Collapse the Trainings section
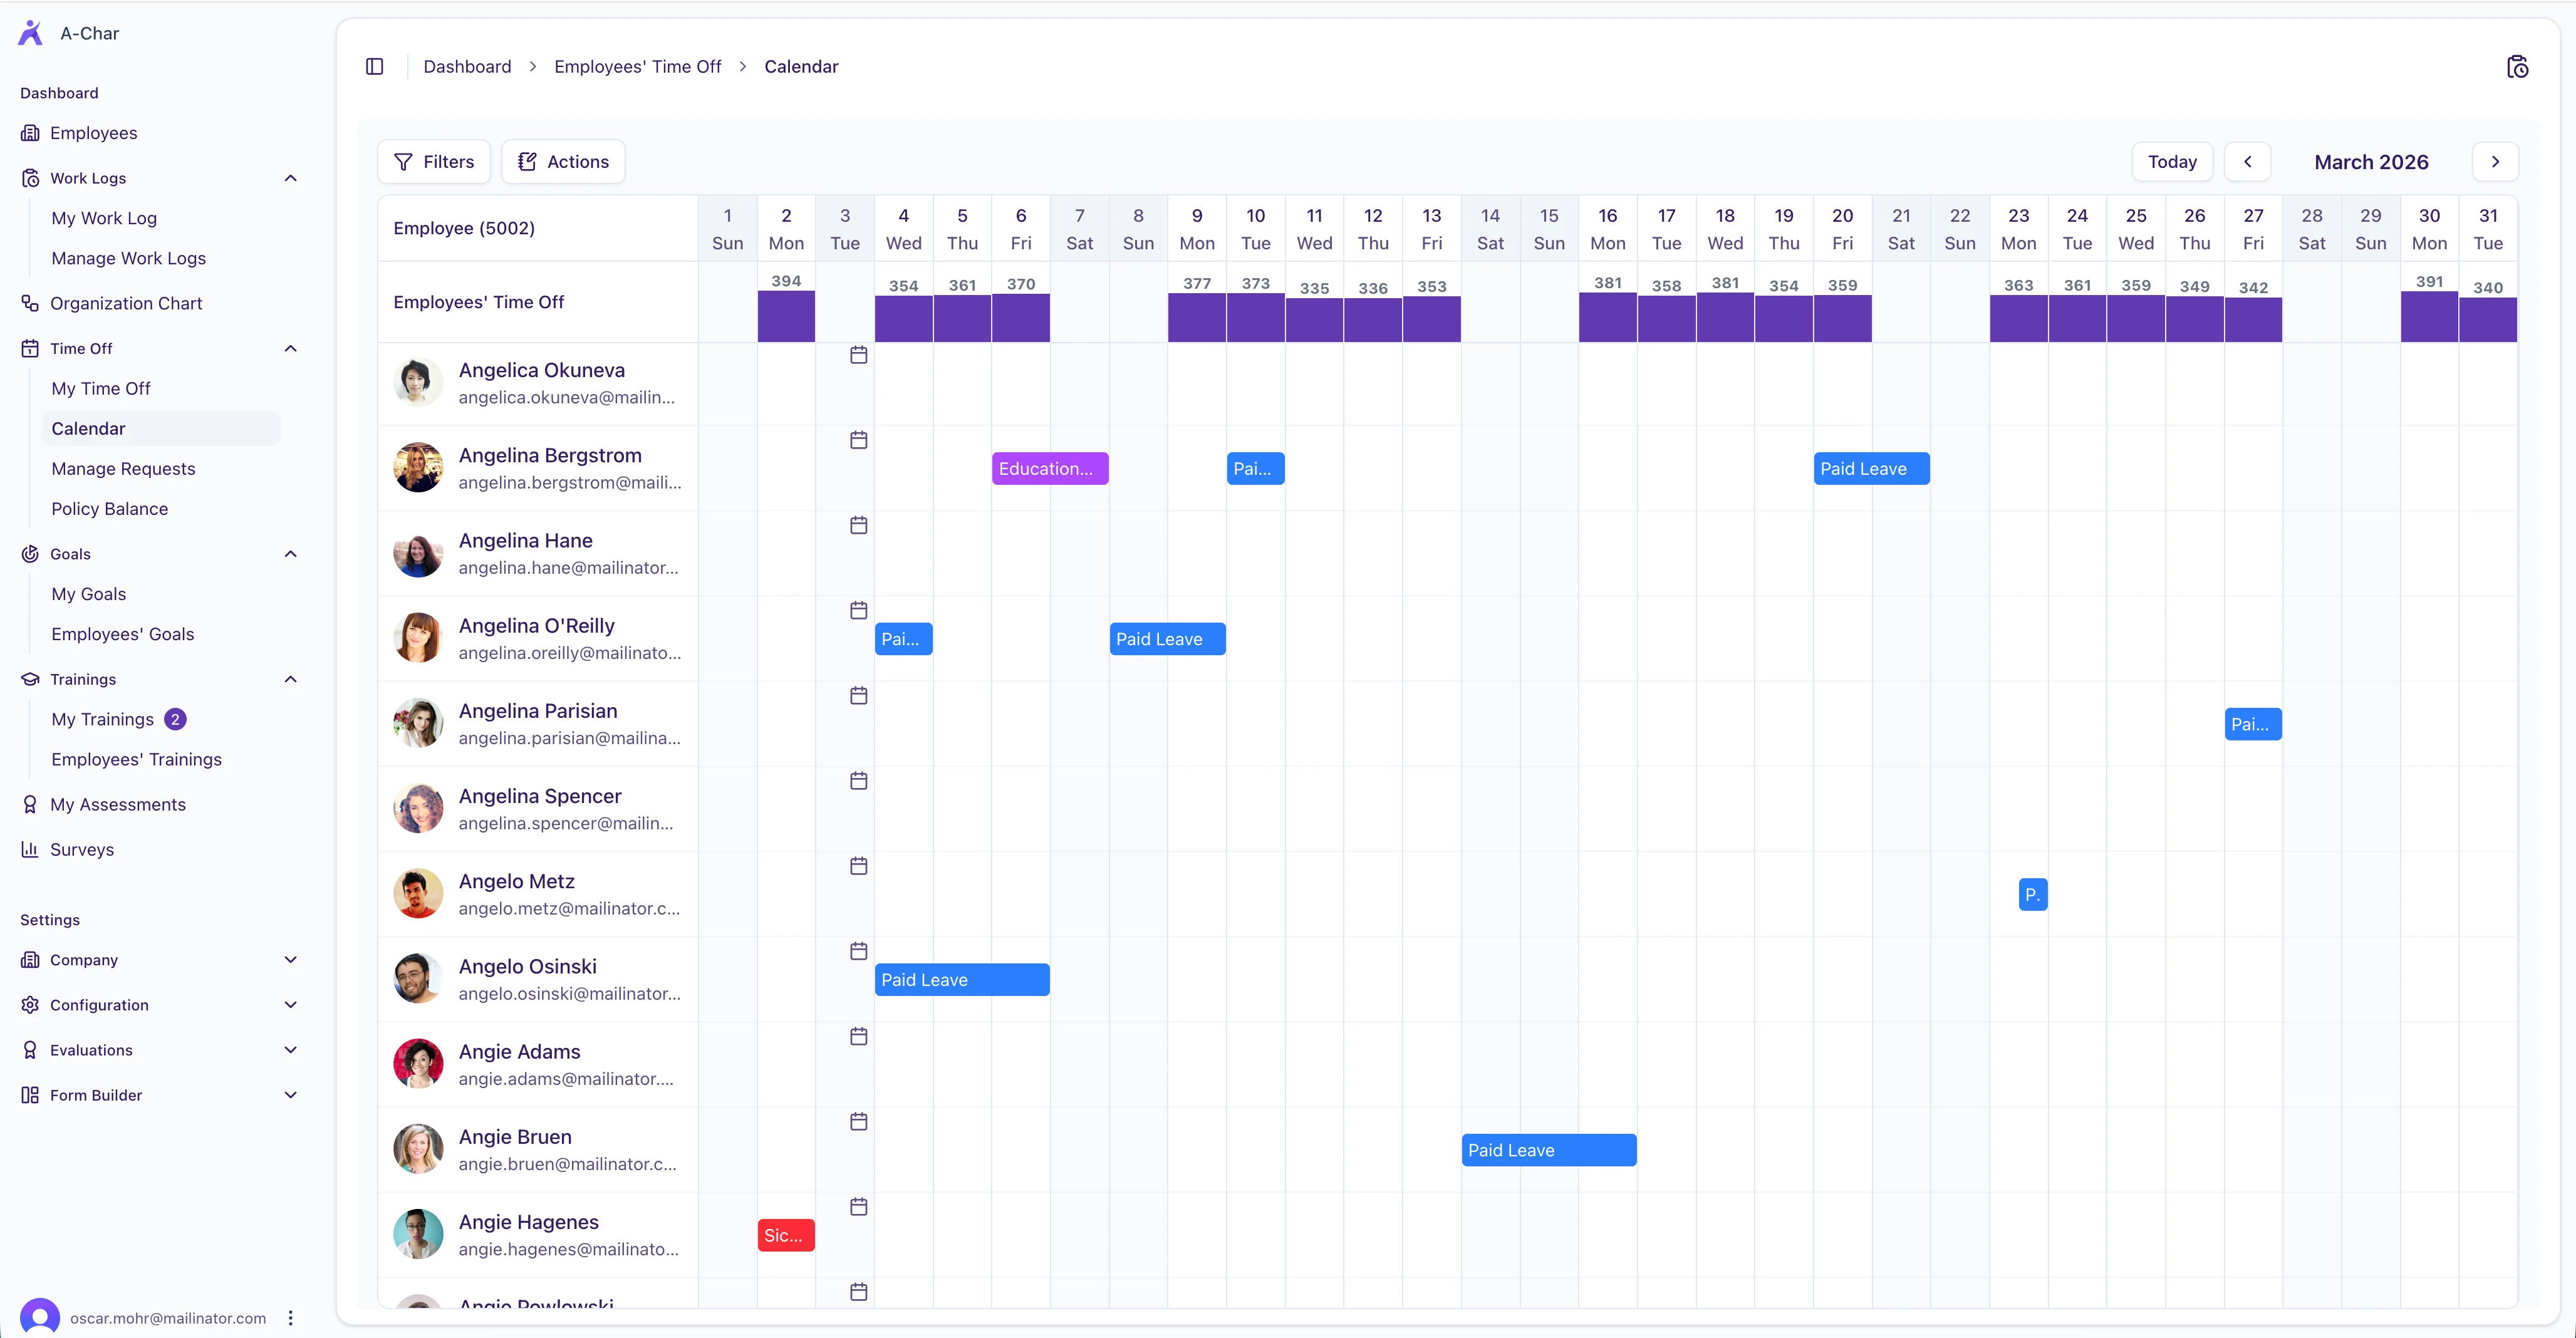Viewport: 2576px width, 1338px height. coord(291,679)
